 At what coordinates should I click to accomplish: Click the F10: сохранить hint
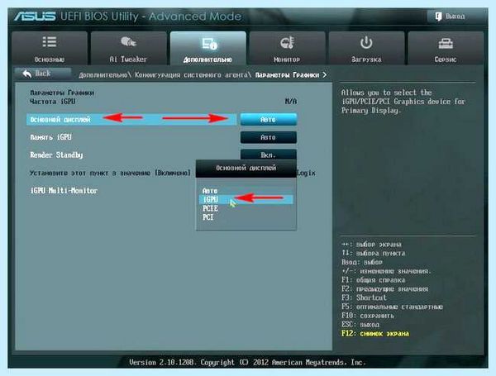[x=368, y=316]
